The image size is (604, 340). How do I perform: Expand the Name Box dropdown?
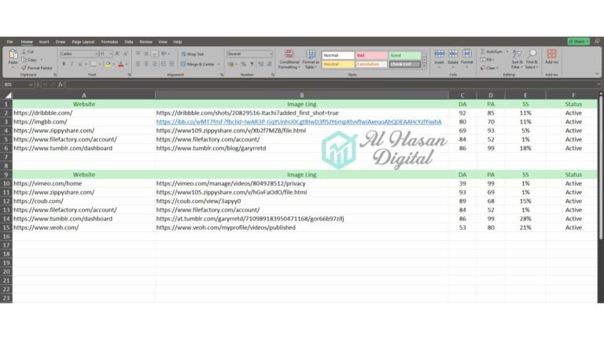point(31,84)
